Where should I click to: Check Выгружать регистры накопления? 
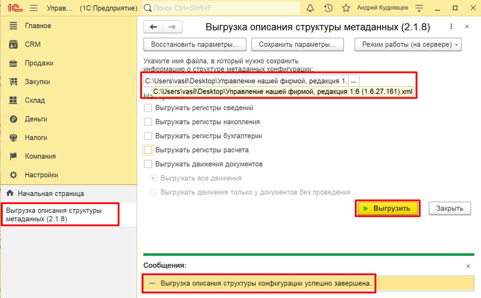pos(148,122)
